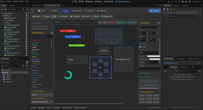Image resolution: width=203 pixels, height=110 pixels.
Task: Open the Maps tool
Action: click(x=46, y=16)
